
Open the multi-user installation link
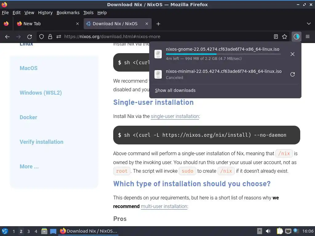164,206
